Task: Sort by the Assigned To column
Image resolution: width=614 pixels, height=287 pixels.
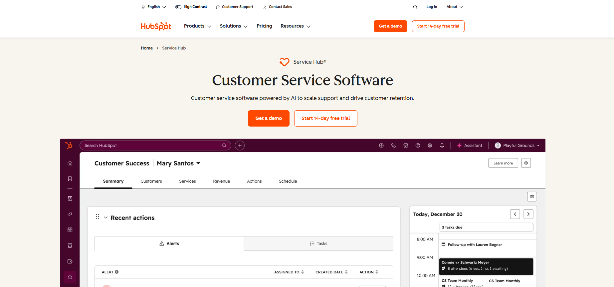Action: click(x=289, y=272)
